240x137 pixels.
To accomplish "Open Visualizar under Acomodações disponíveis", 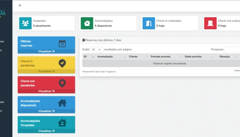I will 46,111.
